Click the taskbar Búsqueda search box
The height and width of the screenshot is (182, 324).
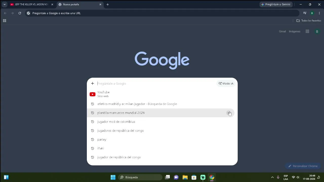click(x=140, y=177)
